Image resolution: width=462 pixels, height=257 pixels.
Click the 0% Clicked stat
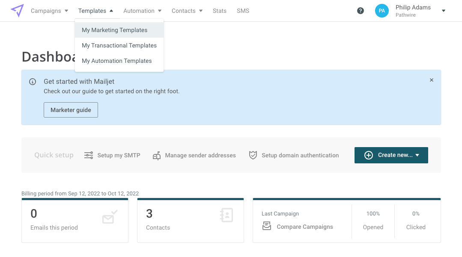coord(416,220)
